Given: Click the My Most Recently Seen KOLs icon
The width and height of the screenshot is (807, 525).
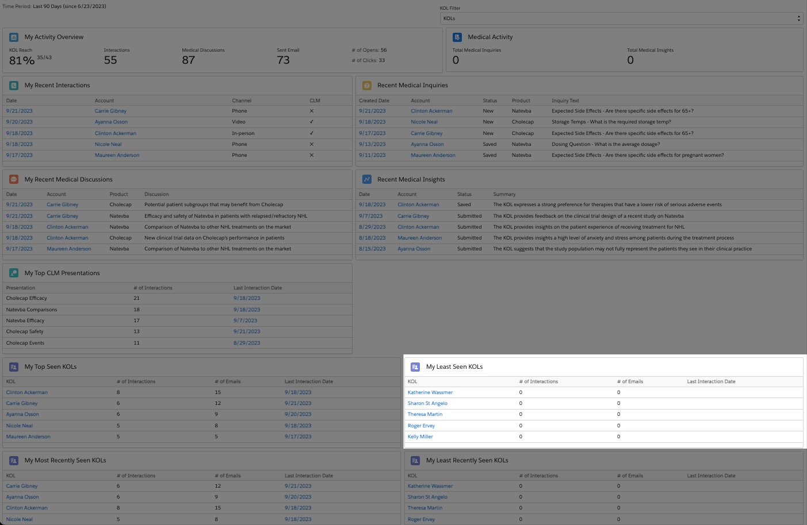Looking at the screenshot, I should (x=14, y=461).
